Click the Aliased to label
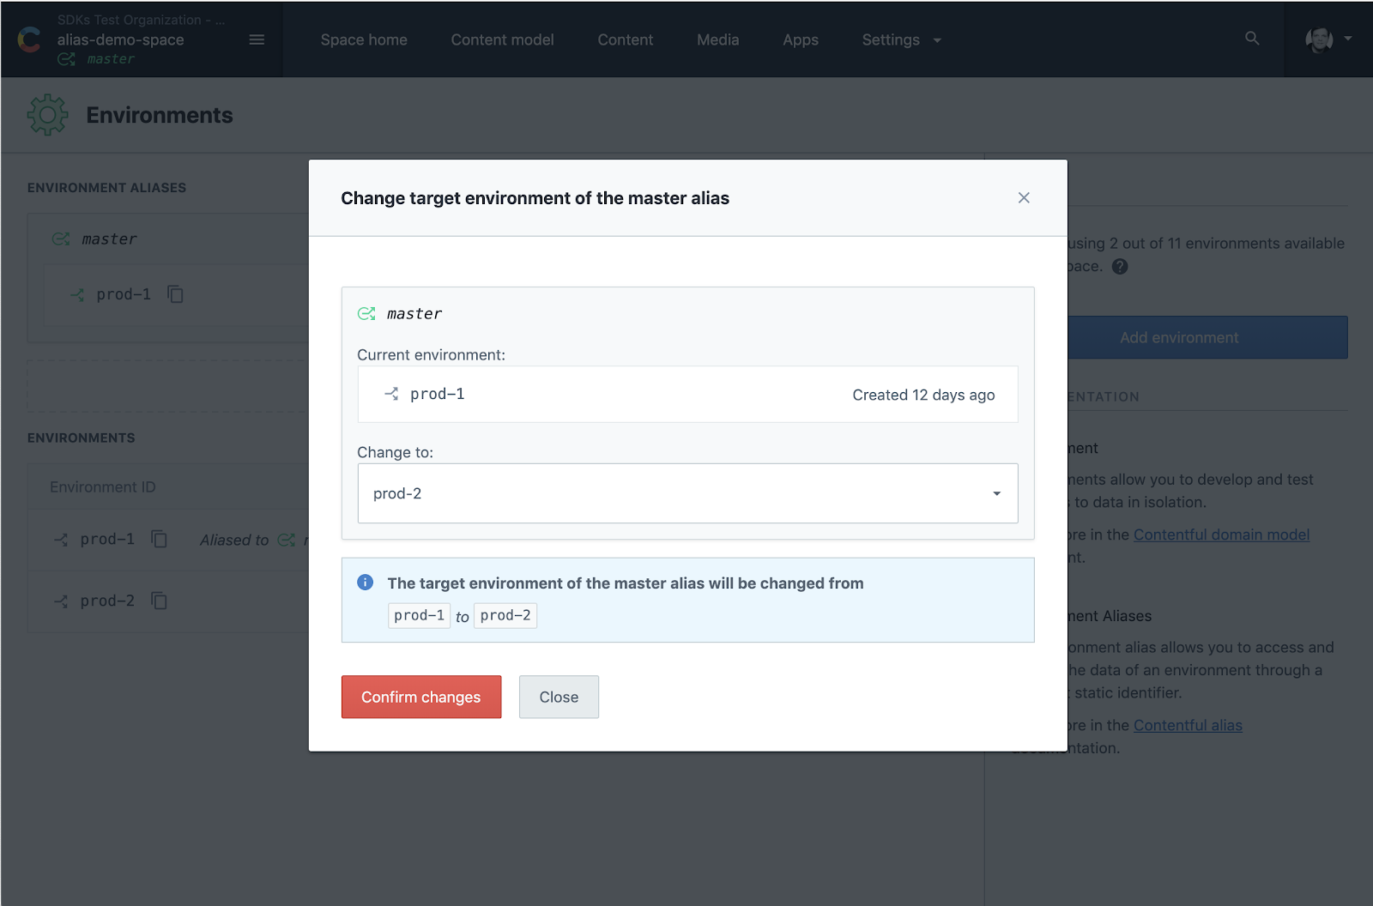The height and width of the screenshot is (906, 1373). (234, 540)
